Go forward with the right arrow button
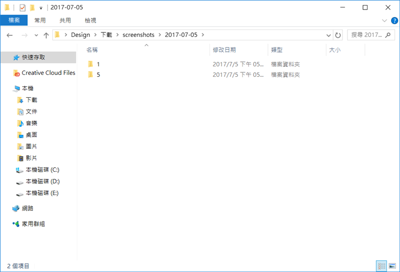The height and width of the screenshot is (272, 400). (24, 35)
